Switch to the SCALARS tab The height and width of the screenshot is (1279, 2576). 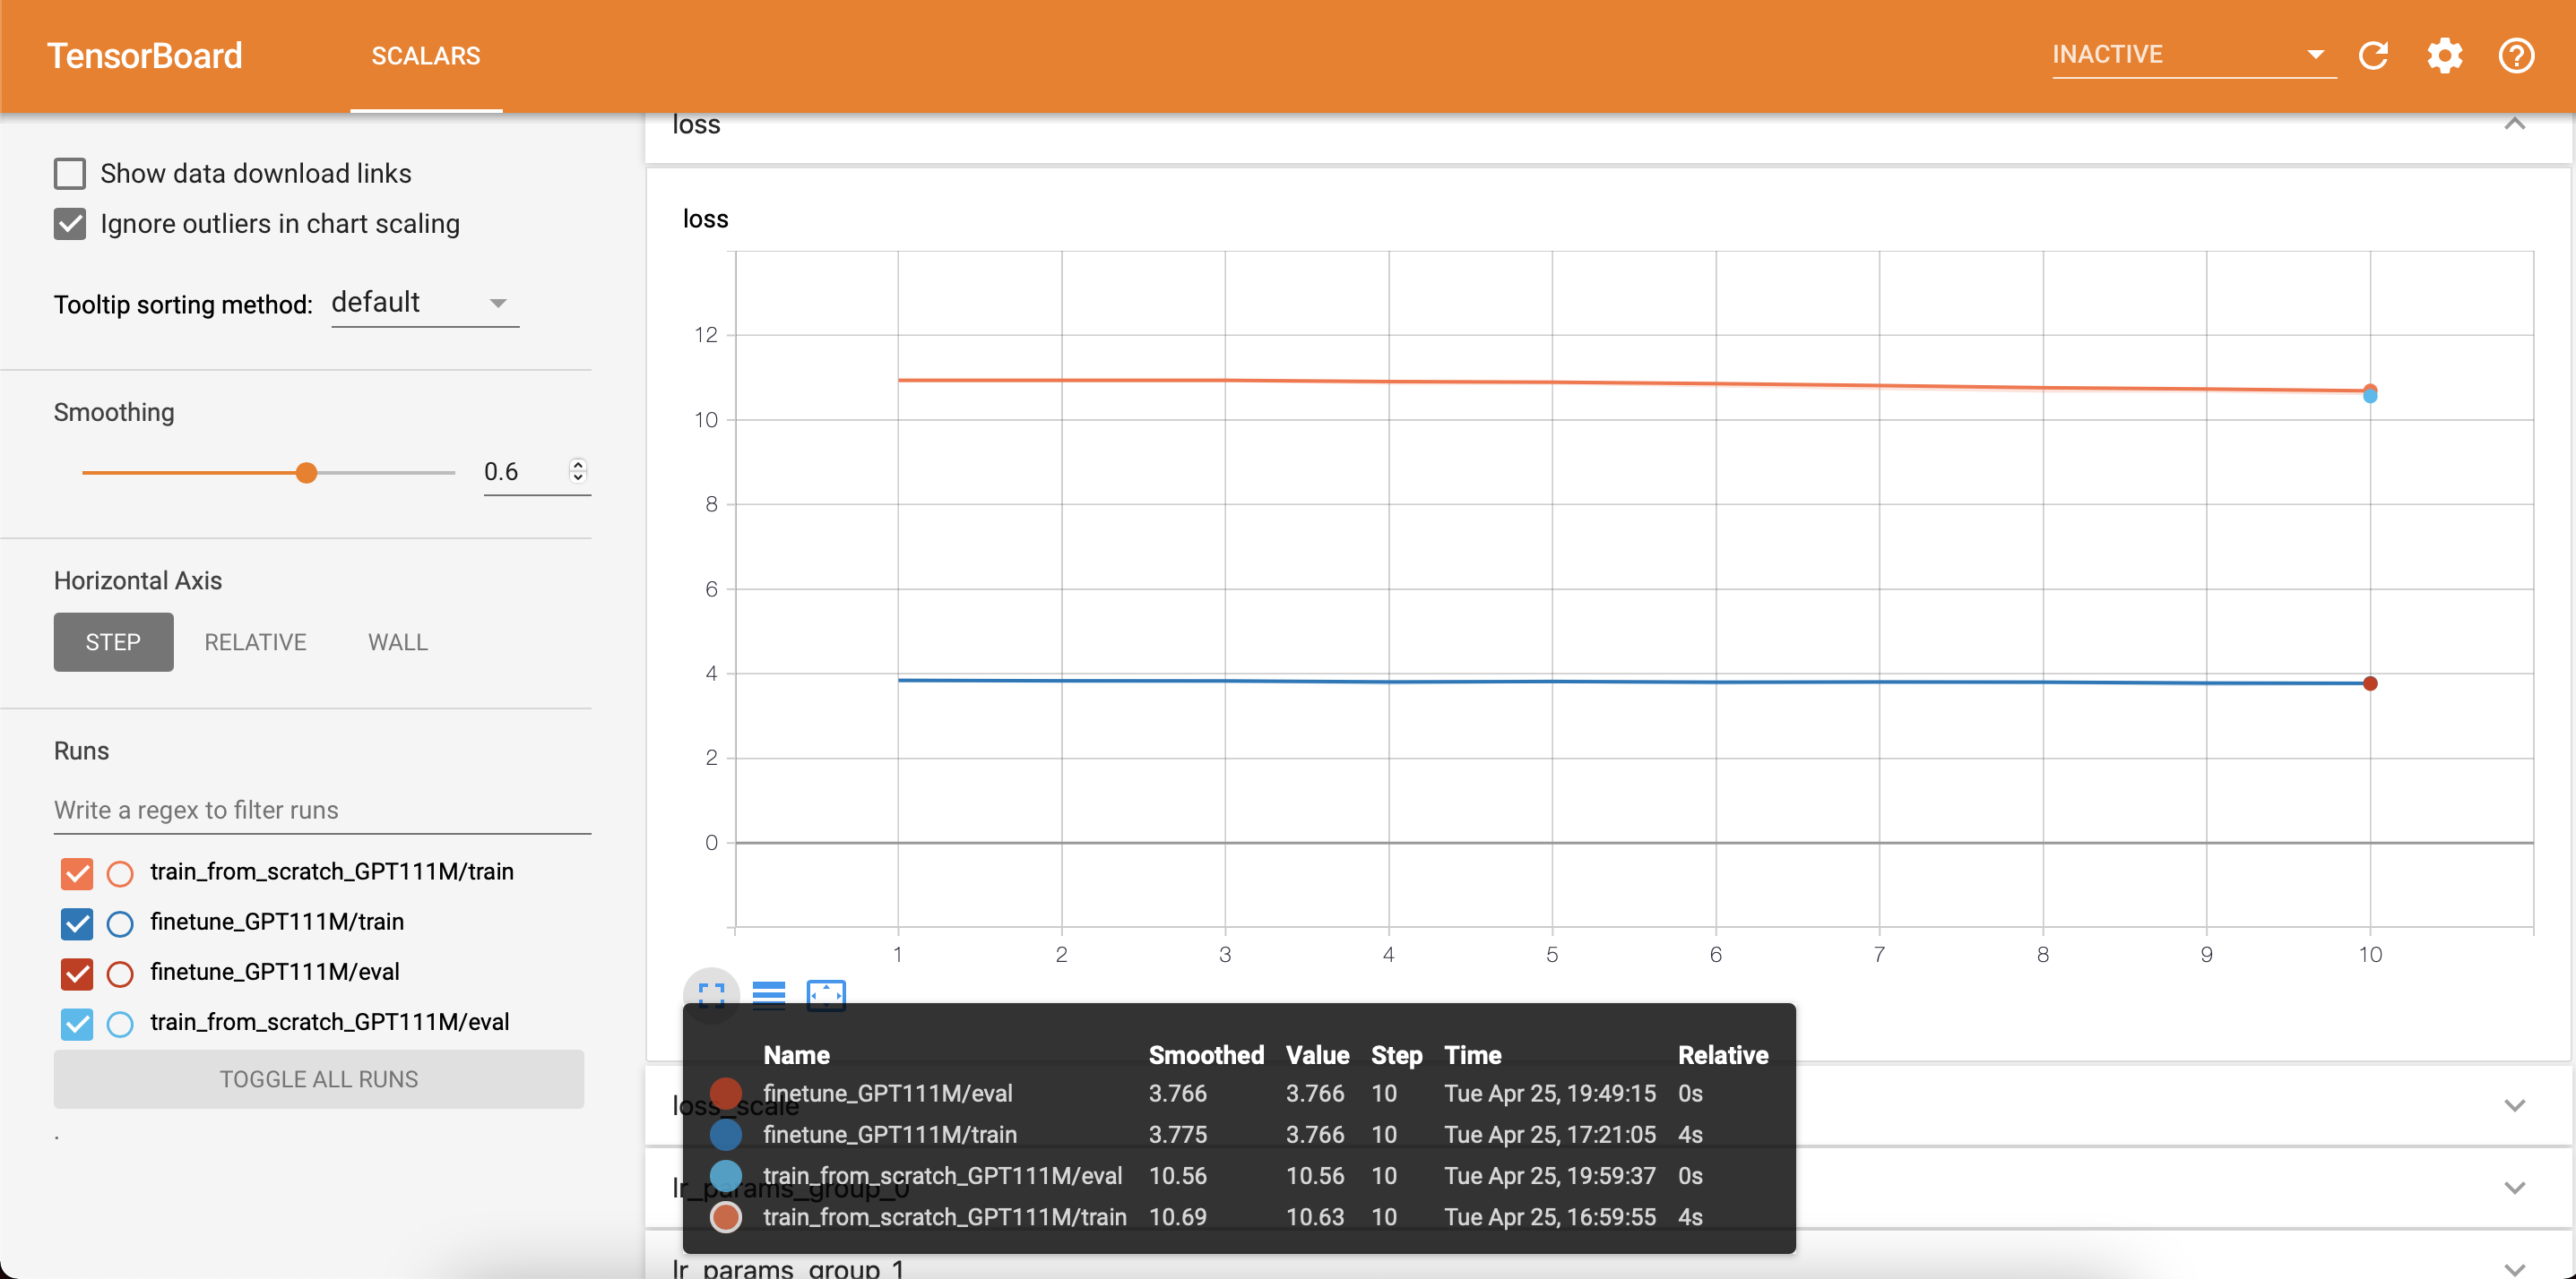click(426, 56)
